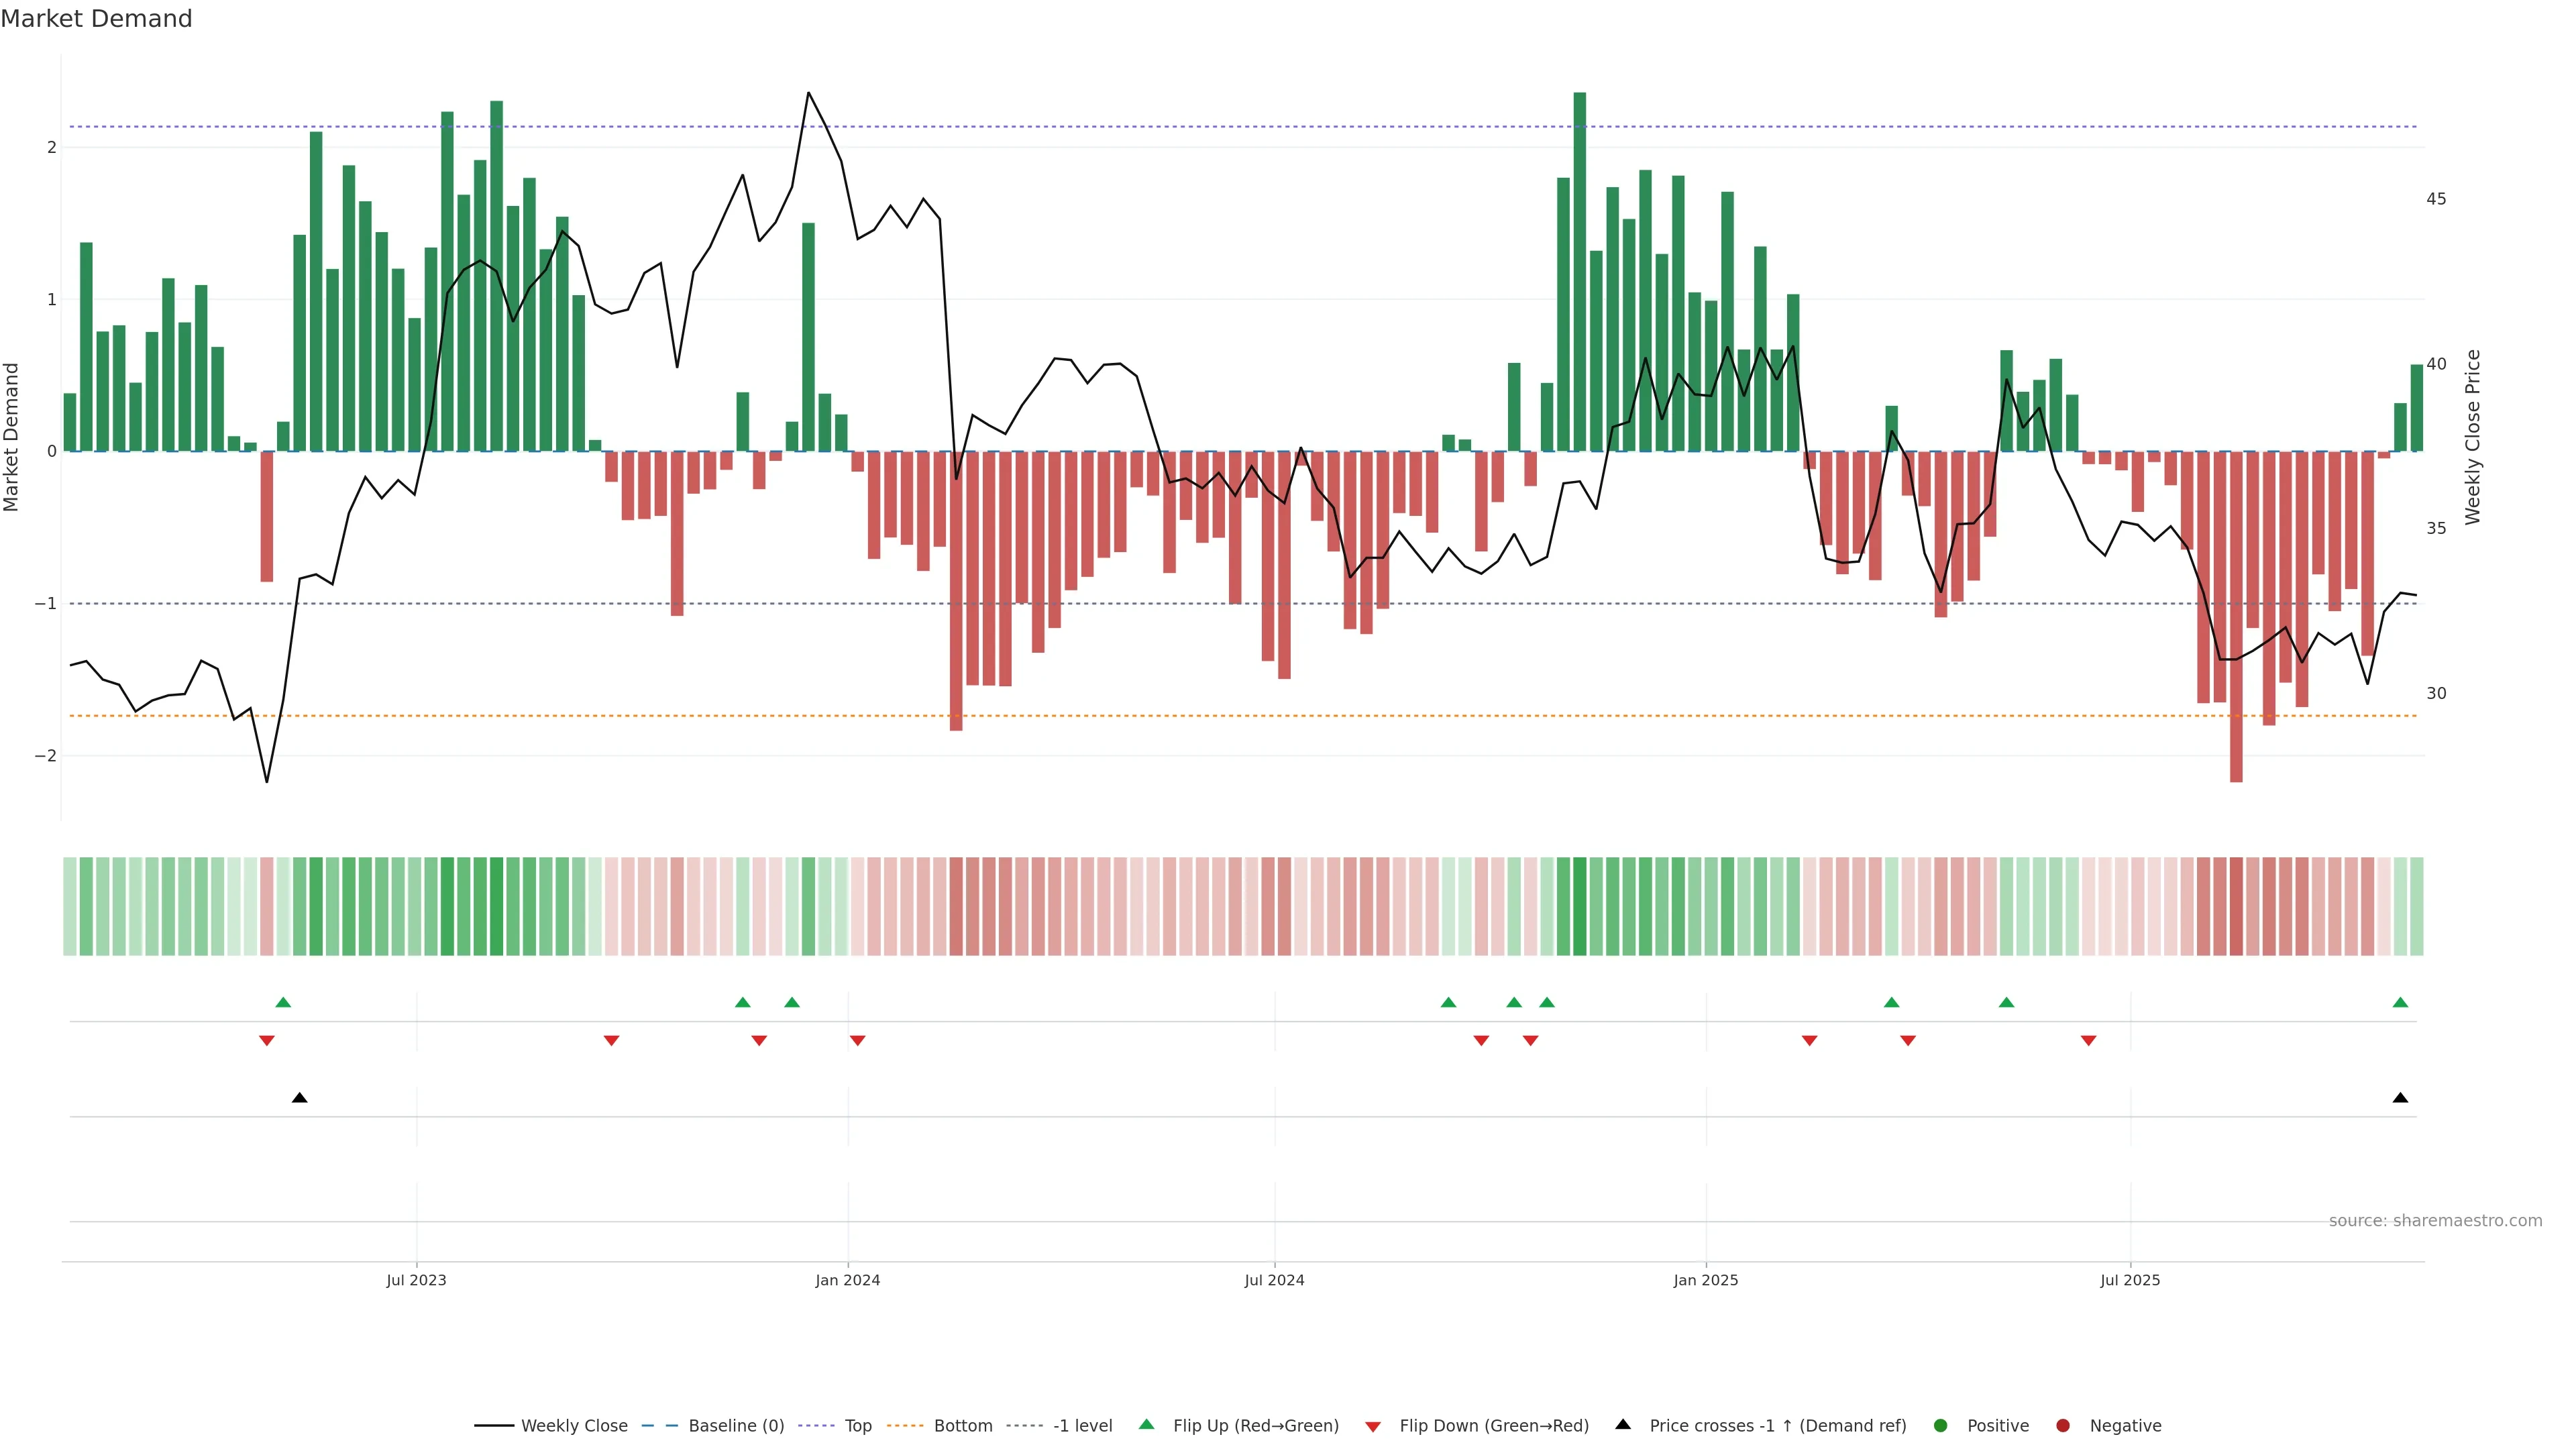
Task: Click the black Price crosses -1 triangle legend icon
Action: (x=1622, y=1424)
